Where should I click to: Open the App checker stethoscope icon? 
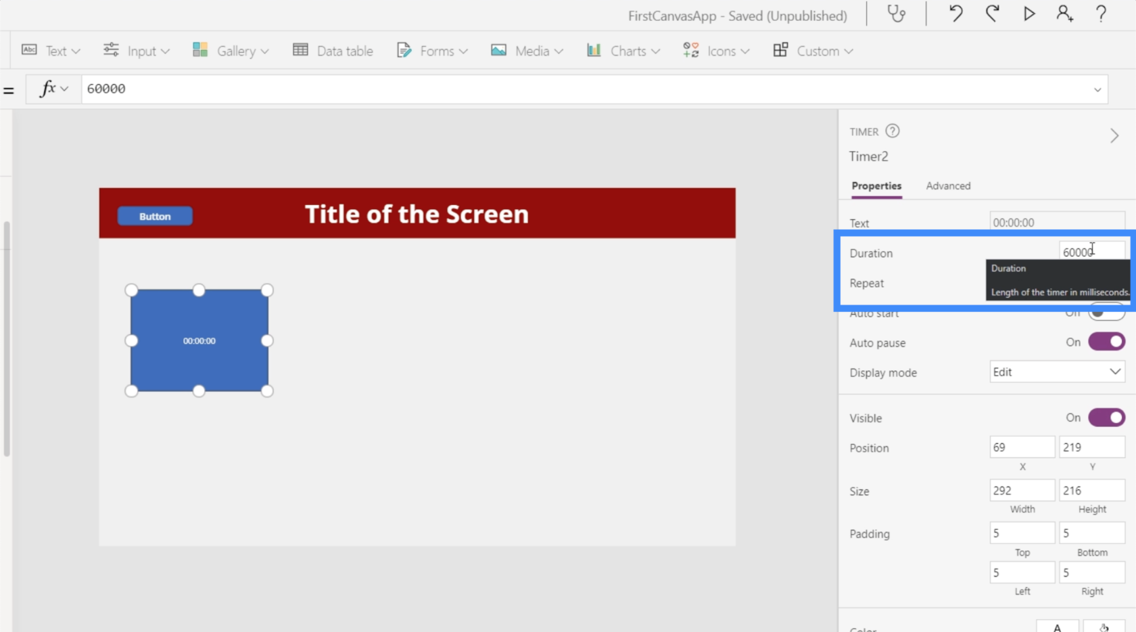[896, 14]
